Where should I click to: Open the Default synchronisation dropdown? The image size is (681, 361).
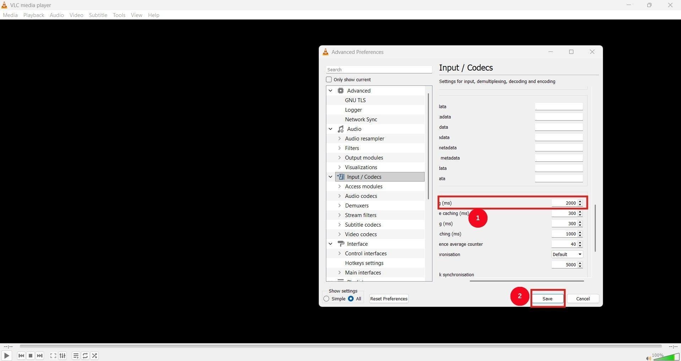pos(567,255)
